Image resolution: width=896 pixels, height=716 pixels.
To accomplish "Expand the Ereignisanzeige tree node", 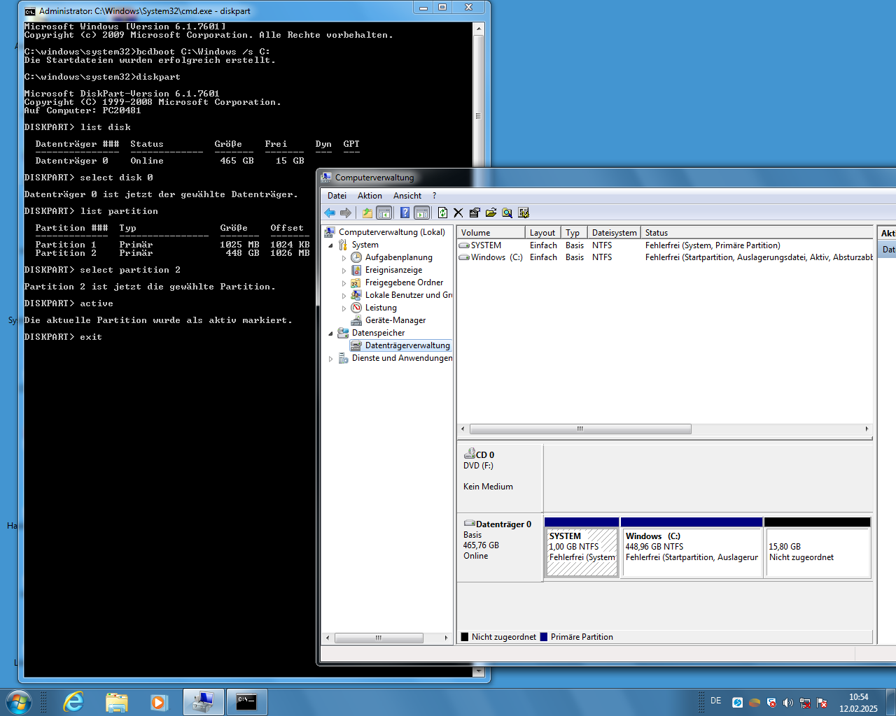I will pyautogui.click(x=344, y=271).
